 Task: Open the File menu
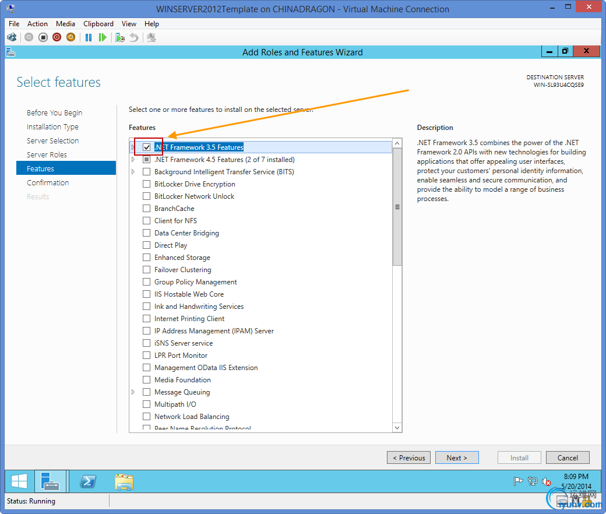point(14,24)
